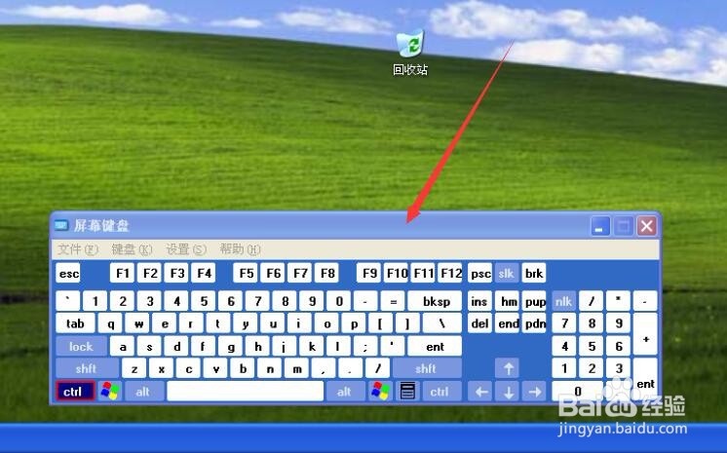Viewport: 727px width, 453px height.
Task: Click the left Windows logo key
Action: pos(110,392)
